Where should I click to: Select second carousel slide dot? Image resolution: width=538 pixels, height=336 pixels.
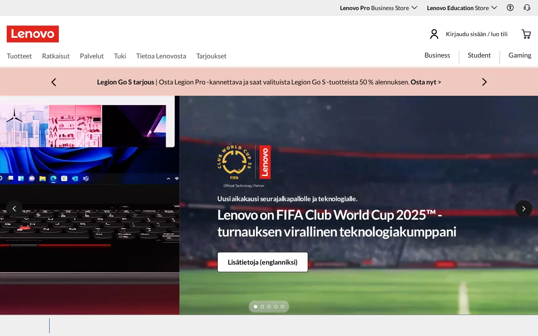pos(262,307)
